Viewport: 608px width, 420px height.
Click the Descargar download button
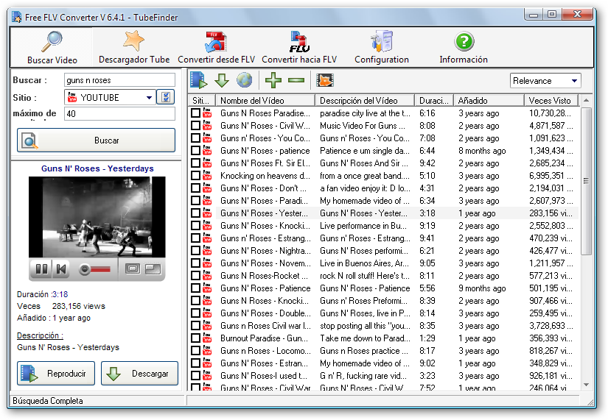(139, 374)
